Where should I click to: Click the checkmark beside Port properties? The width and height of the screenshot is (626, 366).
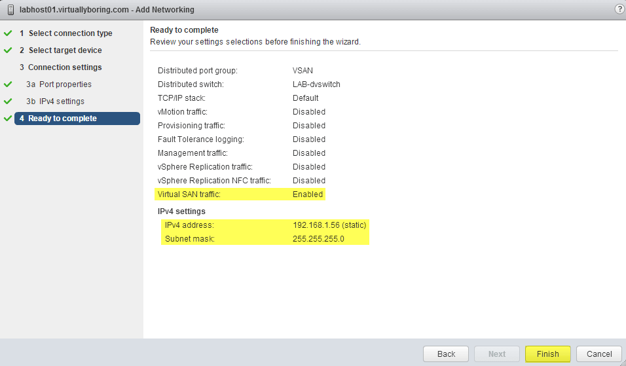[8, 84]
